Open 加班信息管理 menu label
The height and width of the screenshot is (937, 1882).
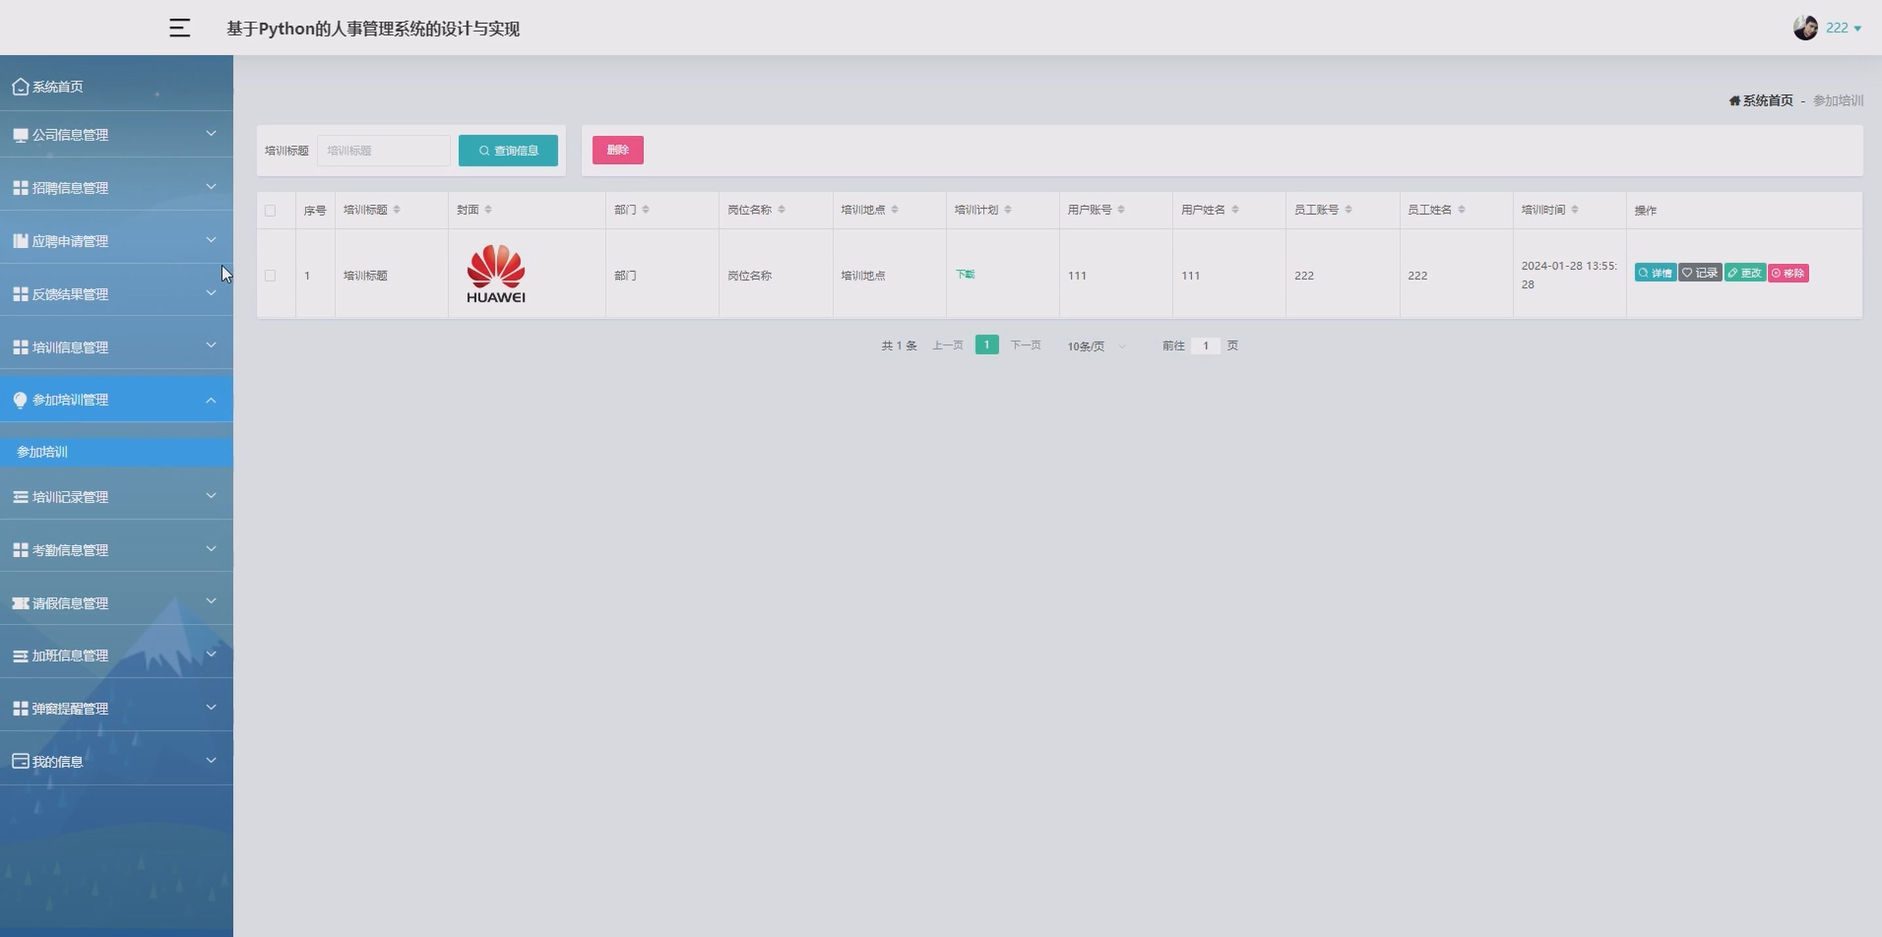point(70,656)
